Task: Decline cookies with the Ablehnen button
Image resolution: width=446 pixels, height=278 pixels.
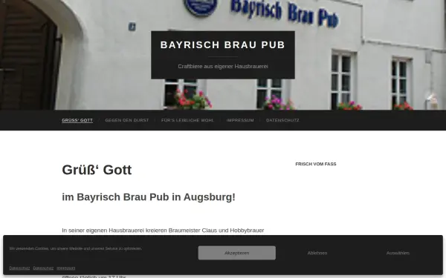Action: (317, 253)
